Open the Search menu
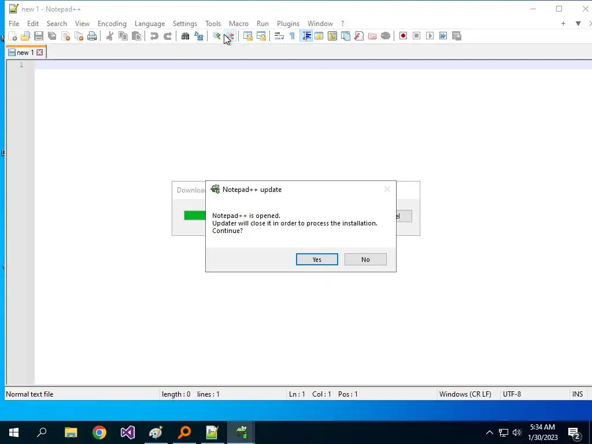Viewport: 592px width, 444px height. 57,23
